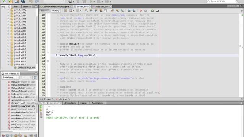
Task: Toggle the fourth filter icon at Navigator bottom
Action: (x=16, y=135)
